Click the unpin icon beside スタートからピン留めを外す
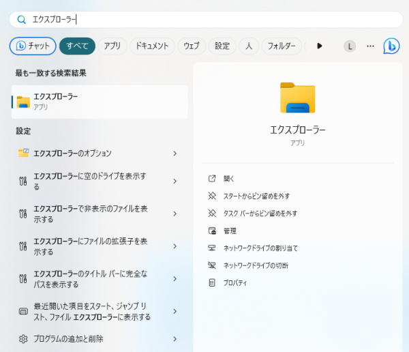This screenshot has height=352, width=409. point(212,196)
